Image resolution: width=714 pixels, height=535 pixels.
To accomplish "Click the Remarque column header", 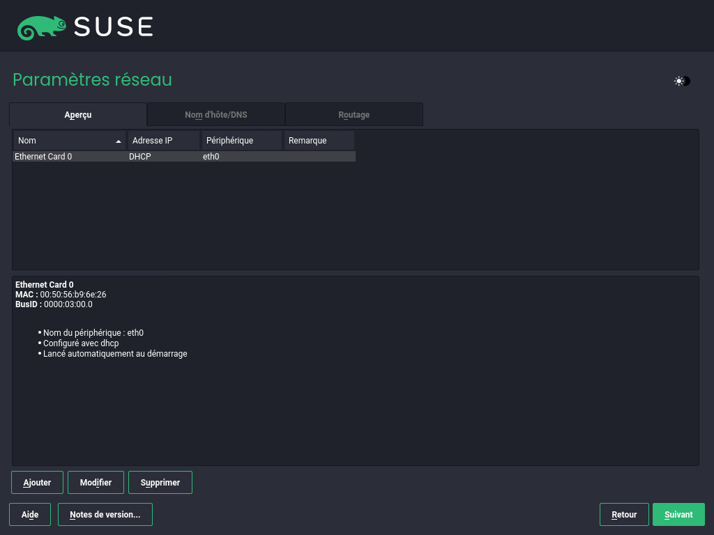I will click(x=319, y=141).
